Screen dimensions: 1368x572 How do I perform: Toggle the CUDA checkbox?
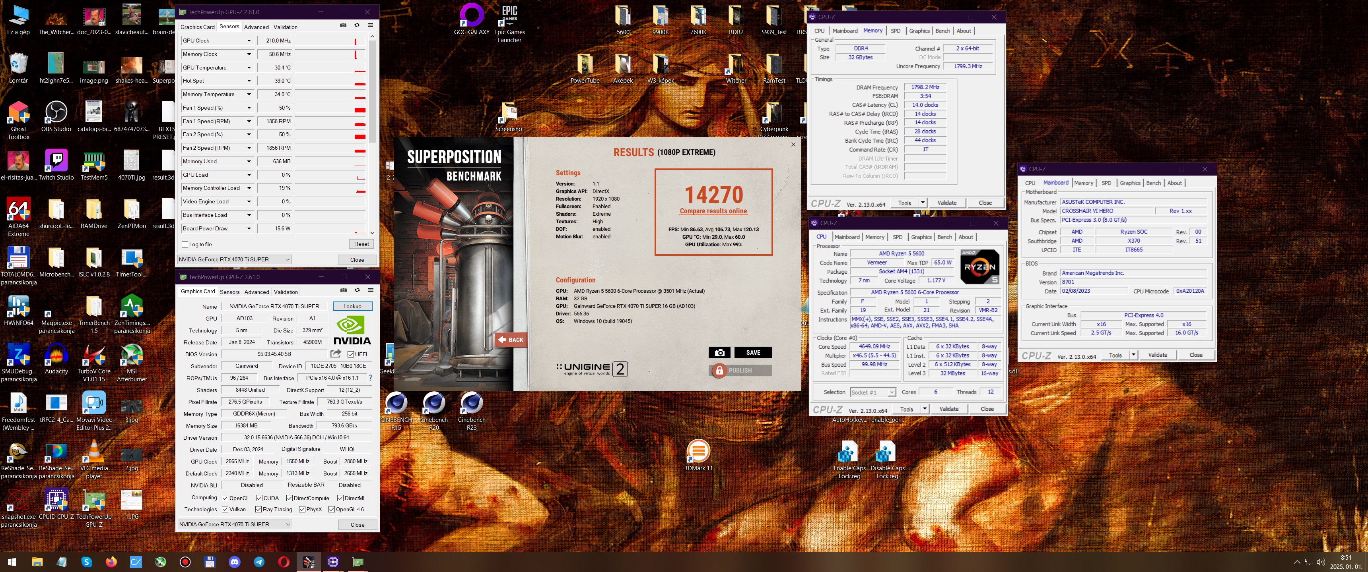click(259, 498)
